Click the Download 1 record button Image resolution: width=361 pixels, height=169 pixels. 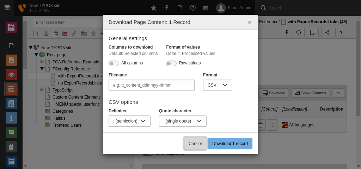[x=230, y=144]
